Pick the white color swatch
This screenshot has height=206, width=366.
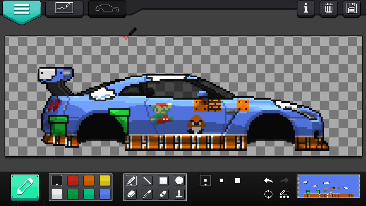click(x=57, y=194)
